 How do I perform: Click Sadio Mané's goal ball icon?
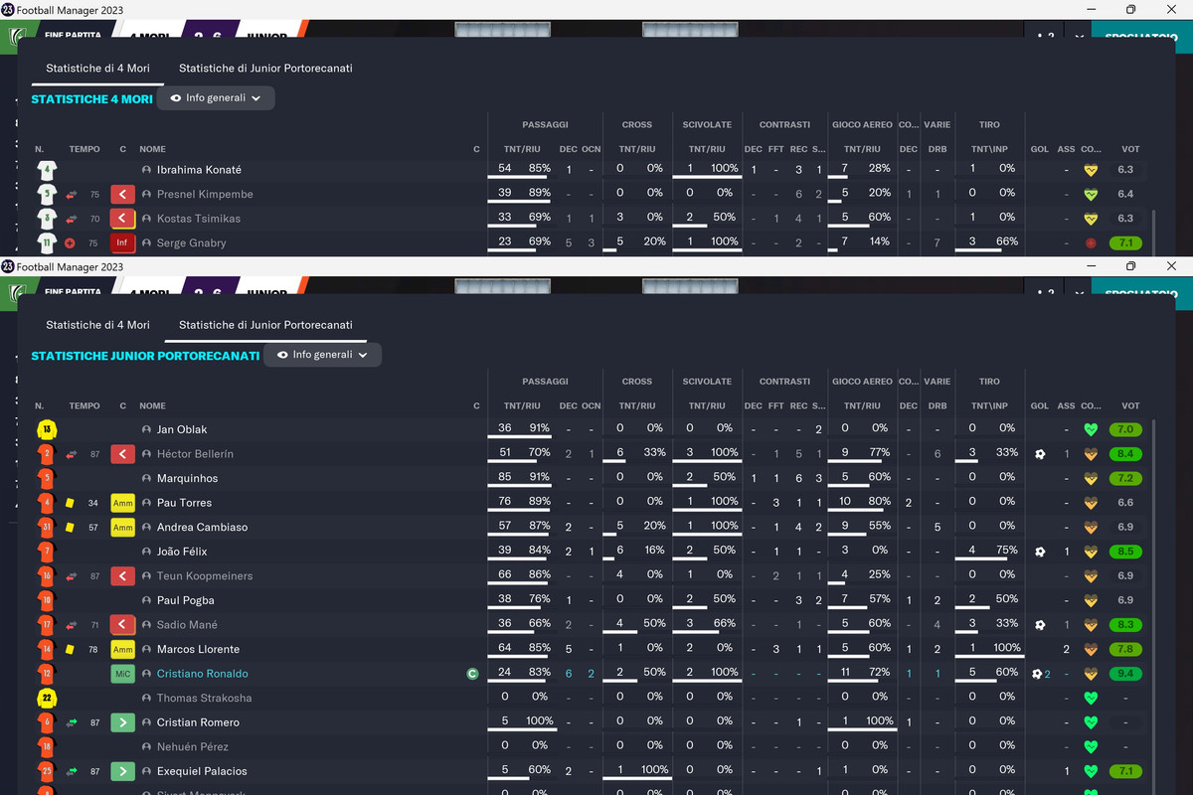1040,625
